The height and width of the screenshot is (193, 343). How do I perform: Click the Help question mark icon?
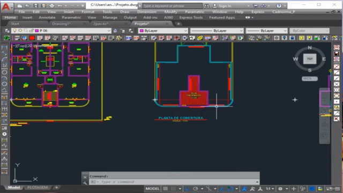[x=279, y=6]
